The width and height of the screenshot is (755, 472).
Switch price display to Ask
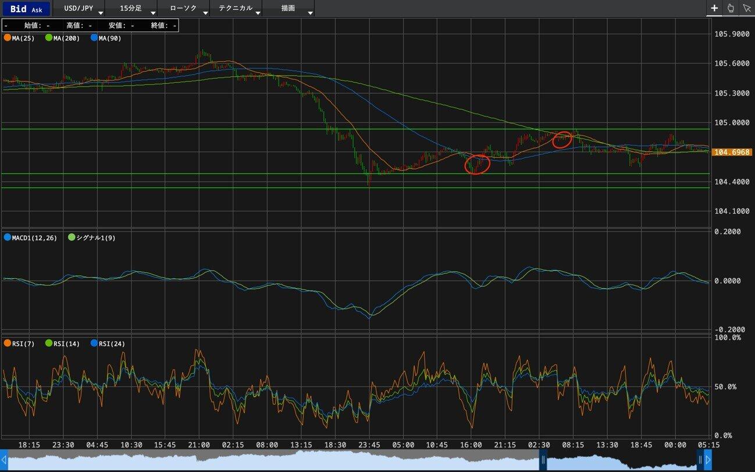pos(37,9)
